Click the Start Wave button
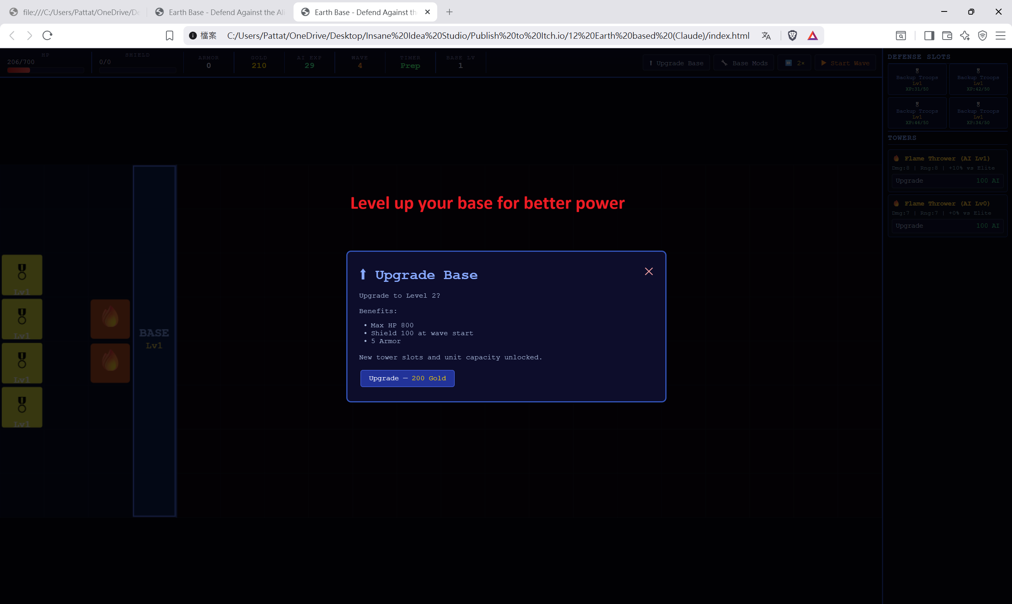 (845, 63)
